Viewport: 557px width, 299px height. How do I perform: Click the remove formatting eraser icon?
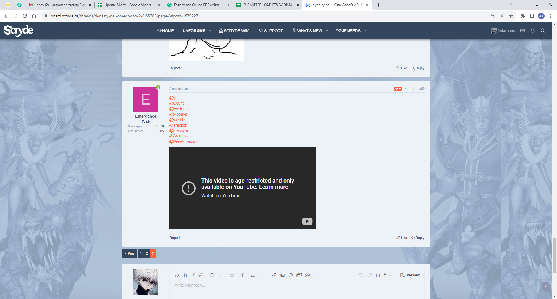[177, 275]
